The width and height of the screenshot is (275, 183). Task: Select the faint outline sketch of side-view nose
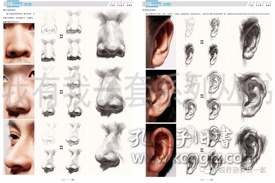pos(49,134)
